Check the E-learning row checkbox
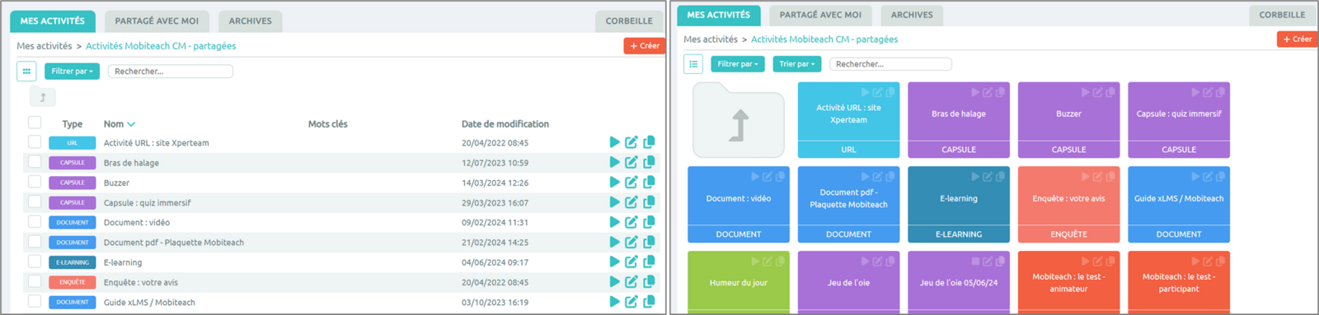This screenshot has height=315, width=1319. (35, 261)
